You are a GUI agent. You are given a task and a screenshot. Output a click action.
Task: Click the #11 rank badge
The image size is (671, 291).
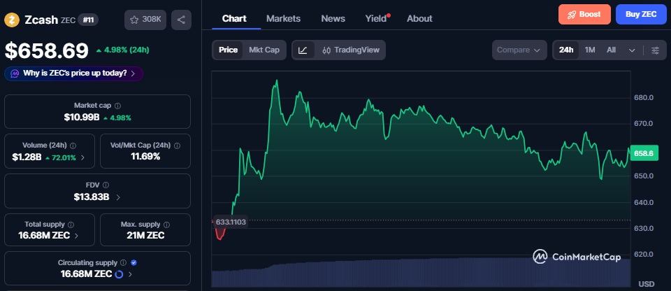88,20
